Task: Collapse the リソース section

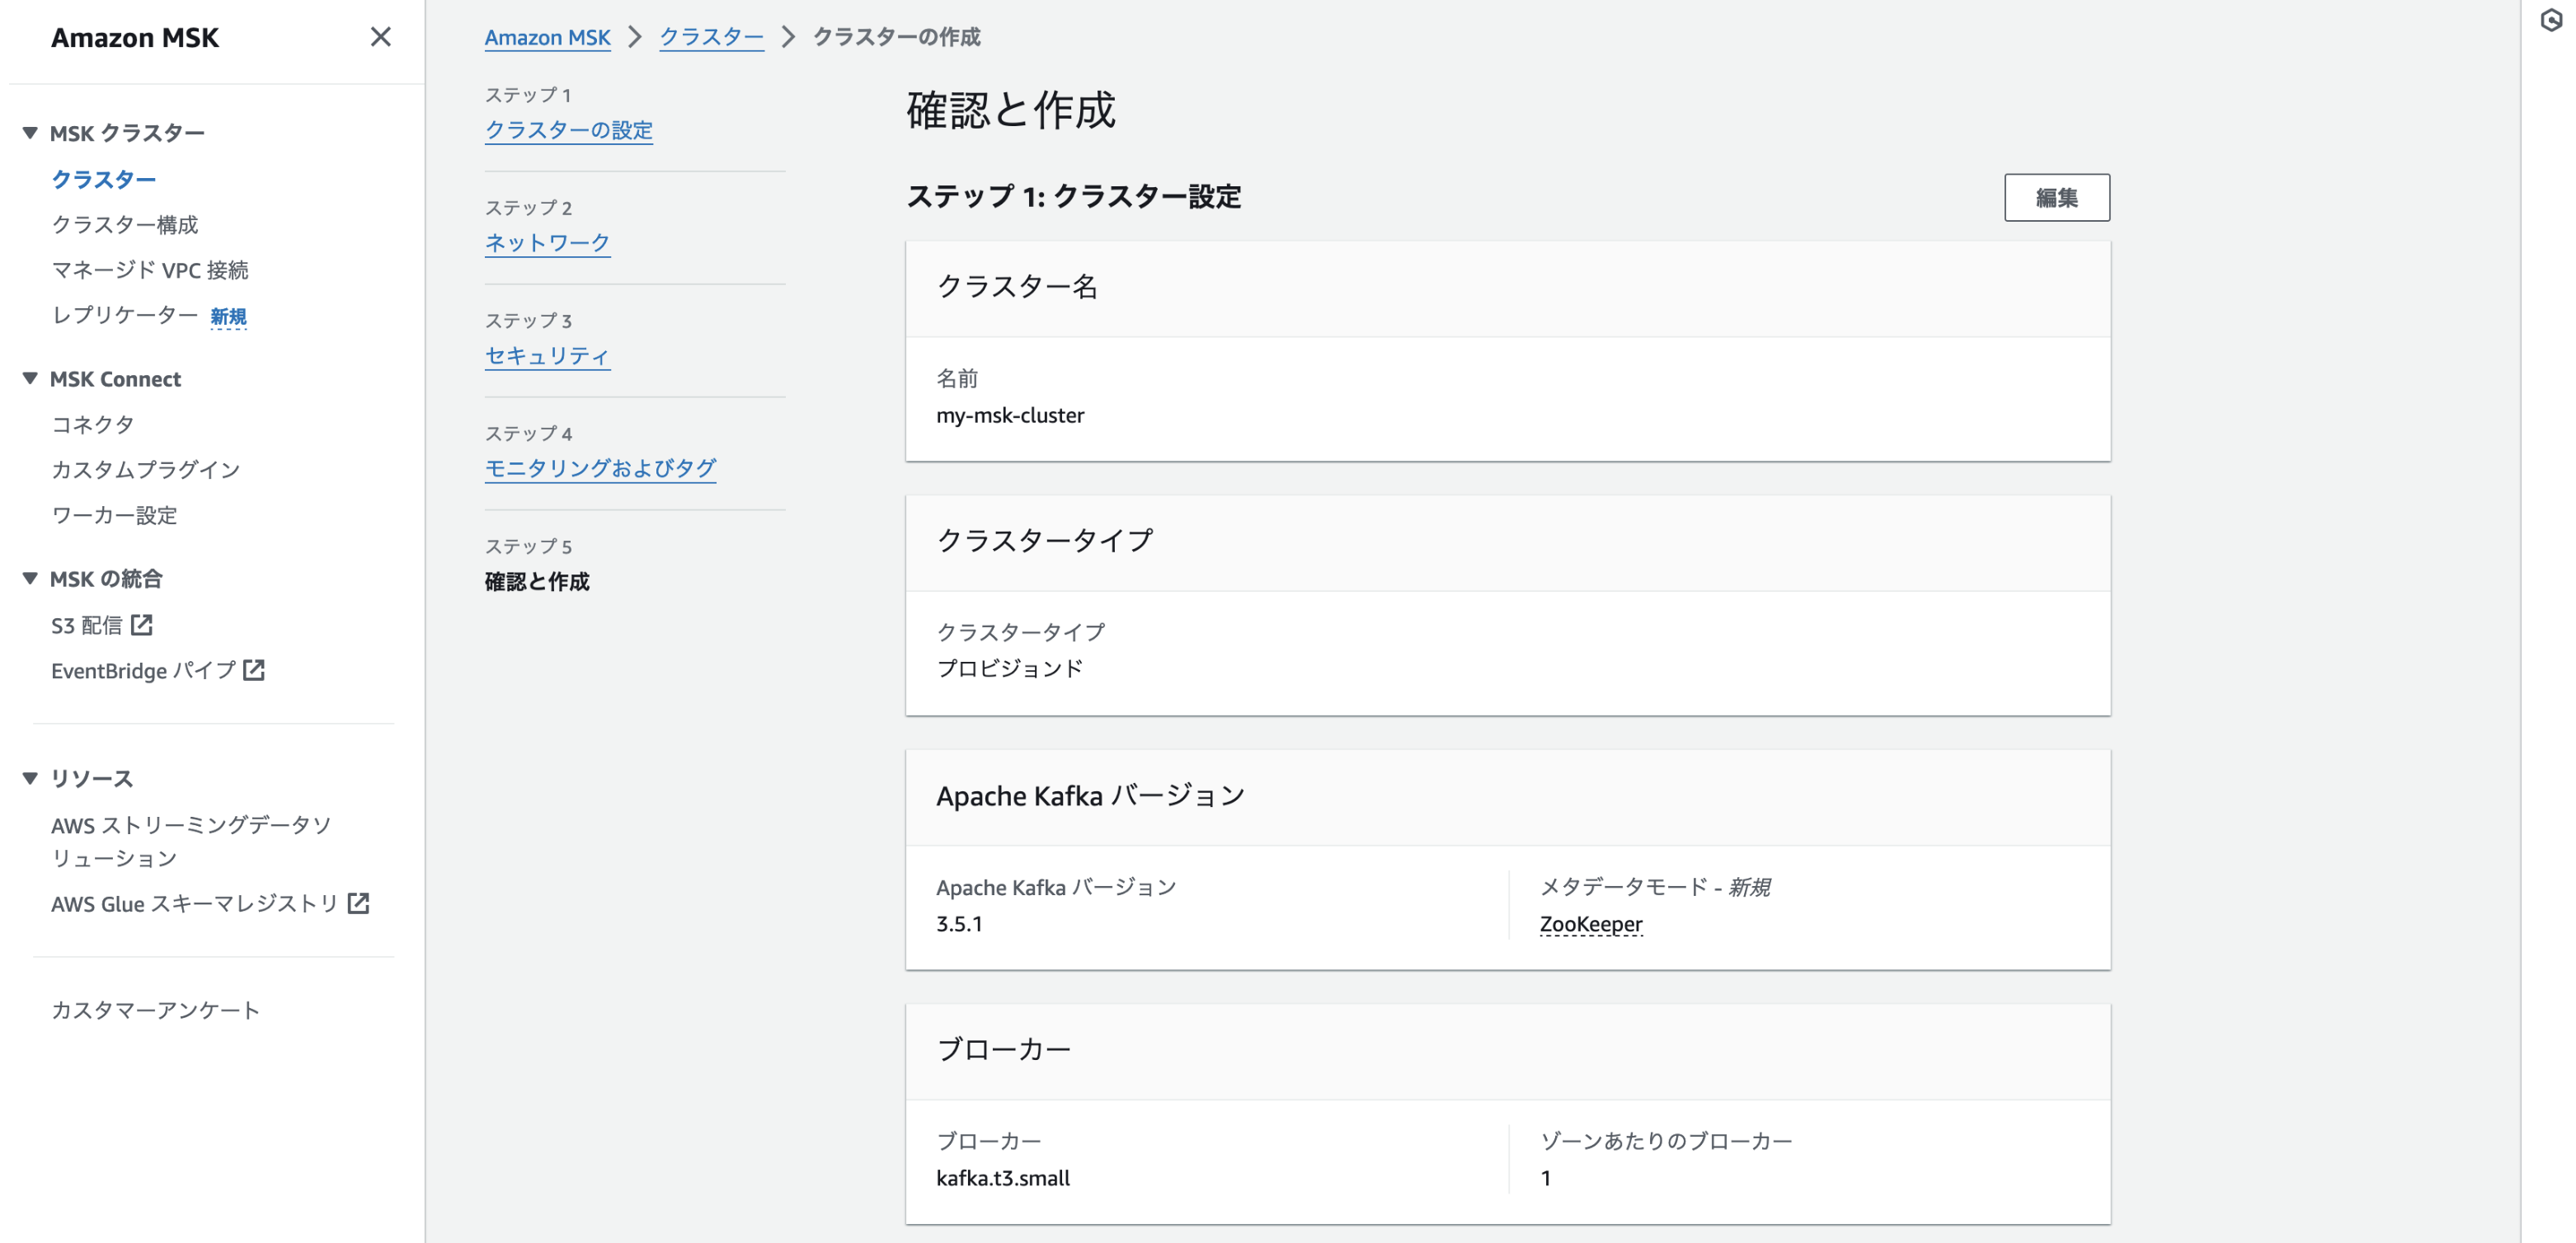Action: coord(30,778)
